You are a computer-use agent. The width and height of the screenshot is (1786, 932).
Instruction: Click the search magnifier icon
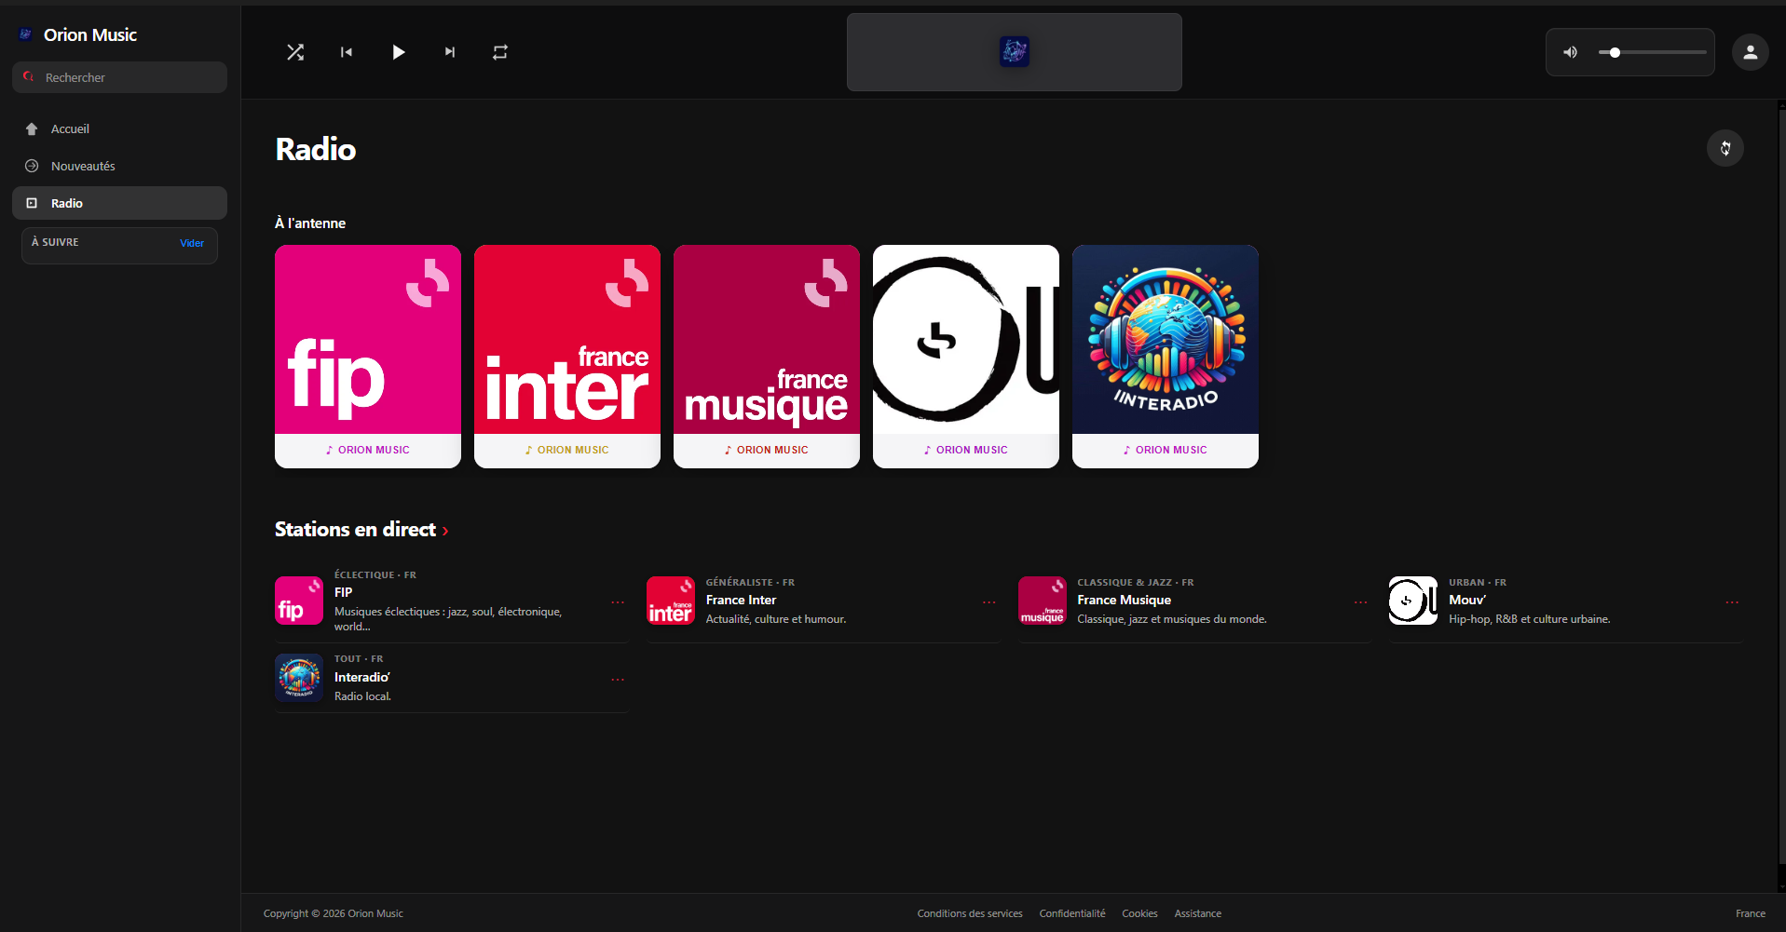coord(29,77)
